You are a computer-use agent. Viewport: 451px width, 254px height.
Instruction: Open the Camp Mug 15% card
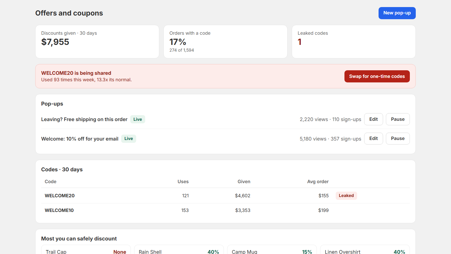(x=272, y=250)
